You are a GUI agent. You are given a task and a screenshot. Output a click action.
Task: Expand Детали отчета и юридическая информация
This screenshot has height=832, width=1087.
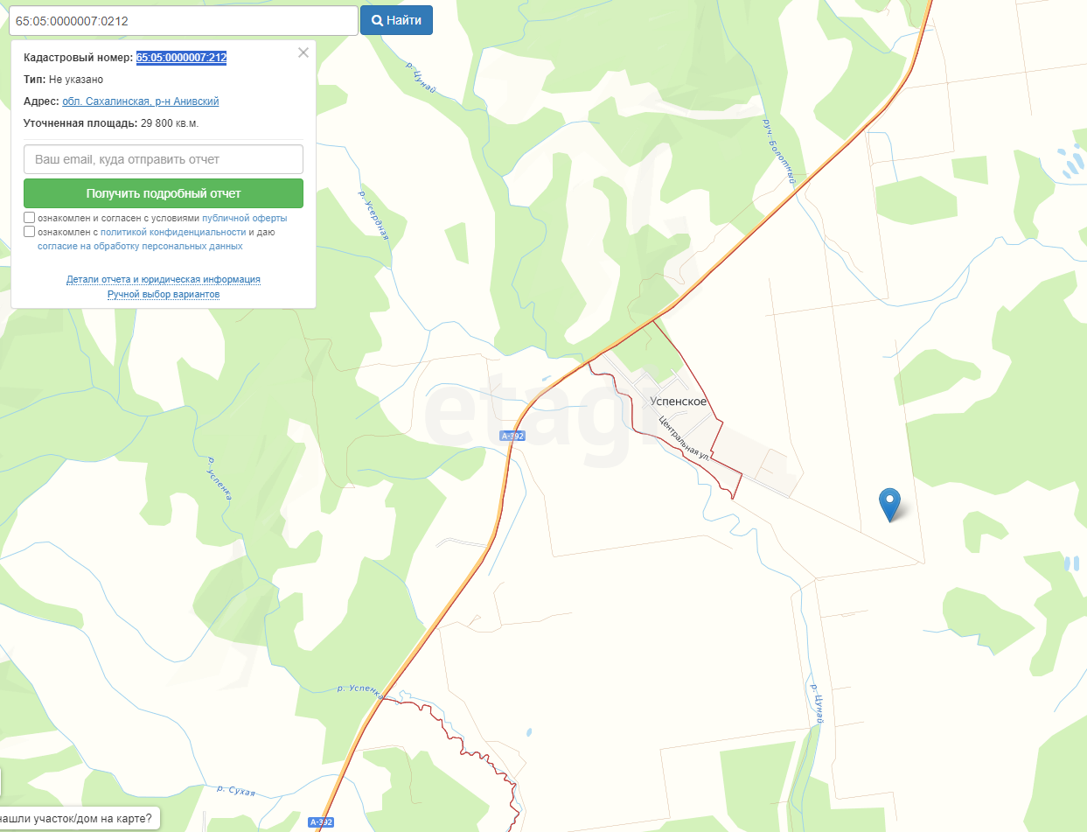coord(164,280)
